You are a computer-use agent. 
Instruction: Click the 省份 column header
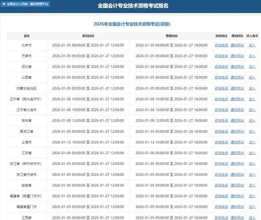26,36
